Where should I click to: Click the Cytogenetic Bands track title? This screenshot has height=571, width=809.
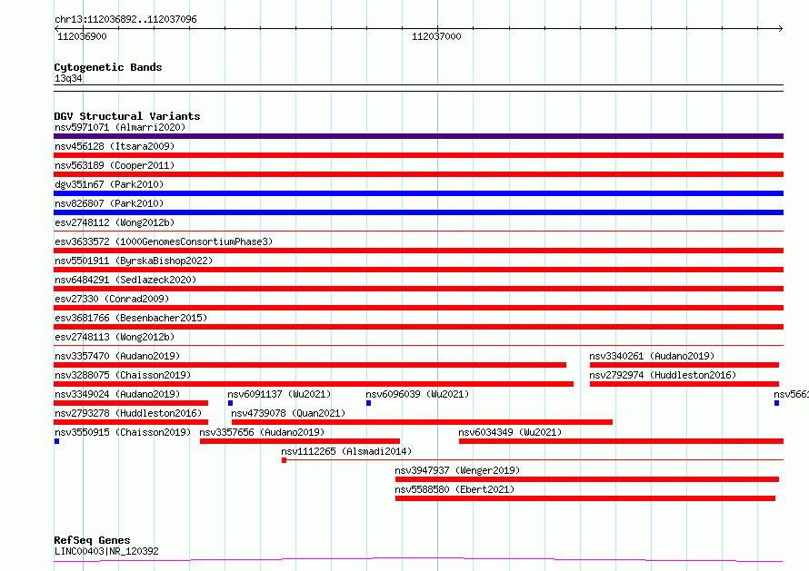[x=108, y=67]
